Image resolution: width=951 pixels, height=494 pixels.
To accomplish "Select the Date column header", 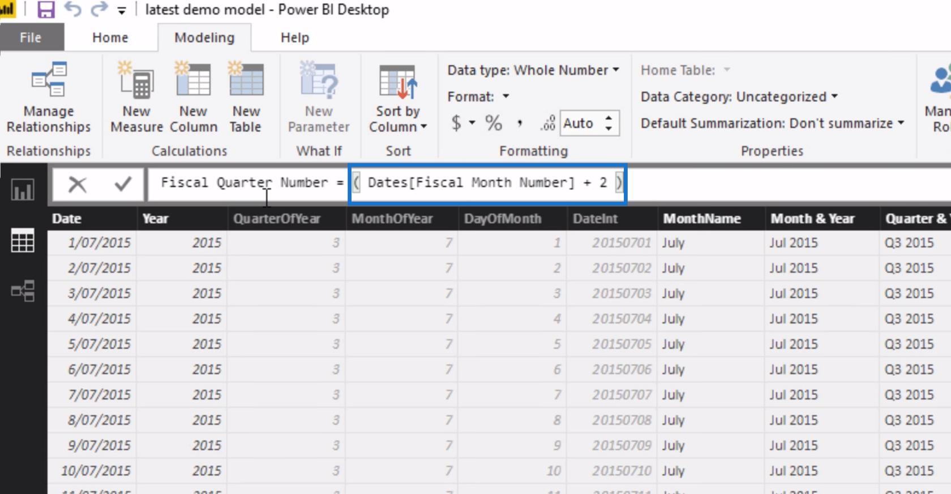I will (x=92, y=219).
